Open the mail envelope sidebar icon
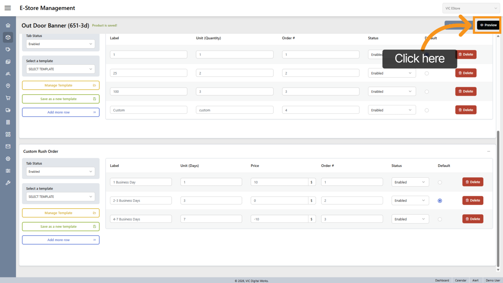 pyautogui.click(x=8, y=146)
